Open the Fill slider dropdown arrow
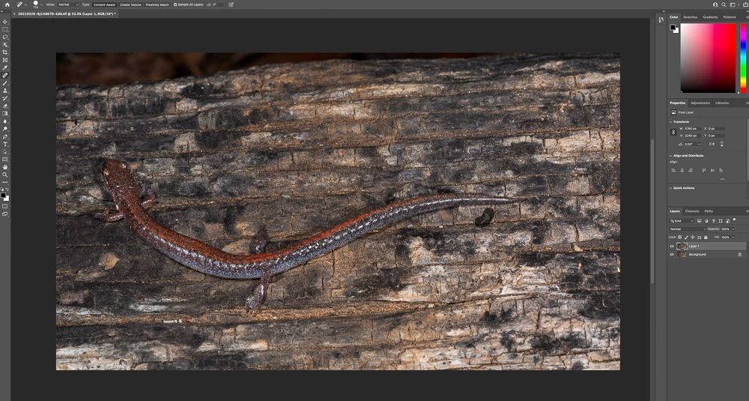The width and height of the screenshot is (749, 401). 733,237
